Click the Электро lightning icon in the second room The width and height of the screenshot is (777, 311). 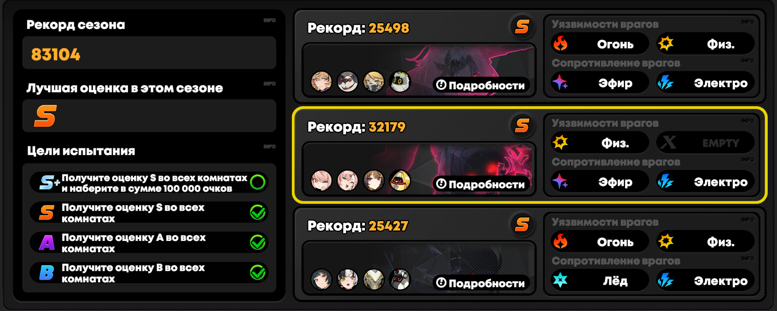point(666,182)
